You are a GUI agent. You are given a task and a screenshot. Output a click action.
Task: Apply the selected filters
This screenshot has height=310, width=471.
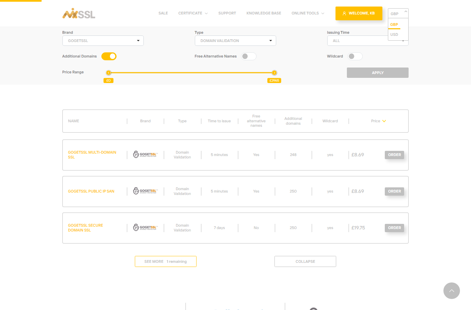click(x=378, y=73)
